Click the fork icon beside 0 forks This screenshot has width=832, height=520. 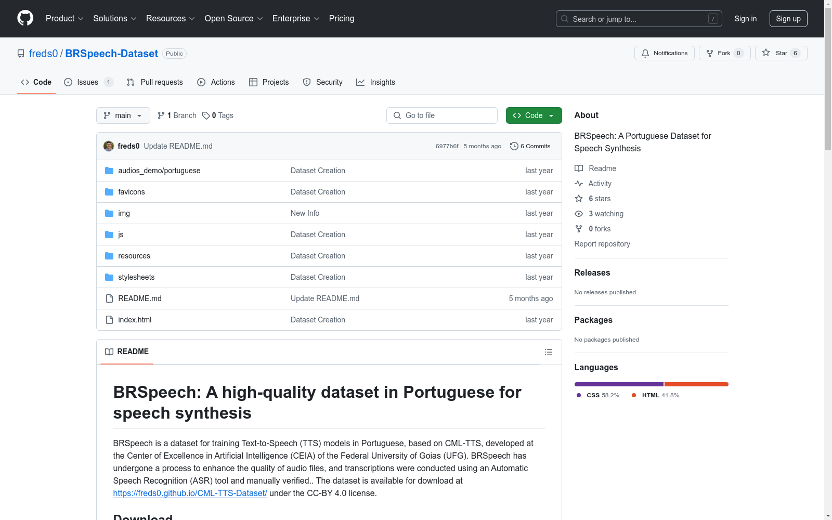[579, 229]
